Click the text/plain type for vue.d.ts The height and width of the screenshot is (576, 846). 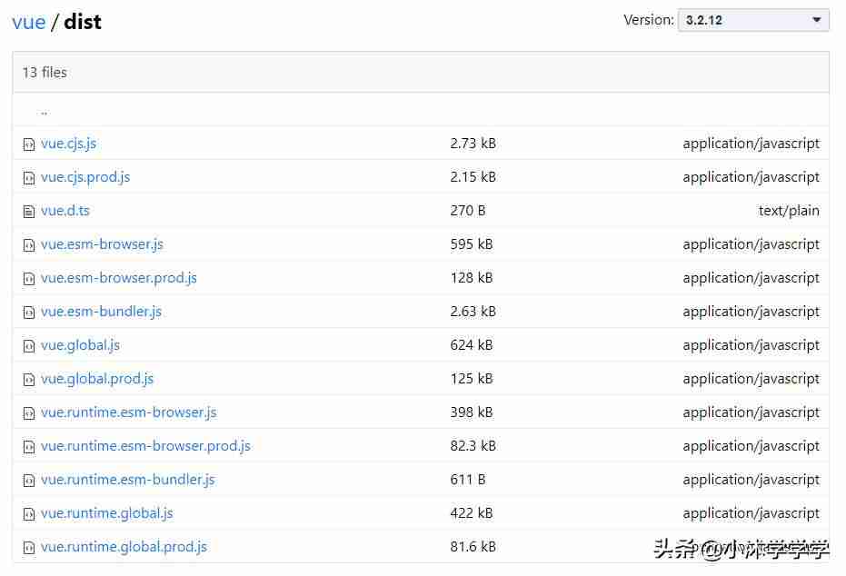[789, 211]
